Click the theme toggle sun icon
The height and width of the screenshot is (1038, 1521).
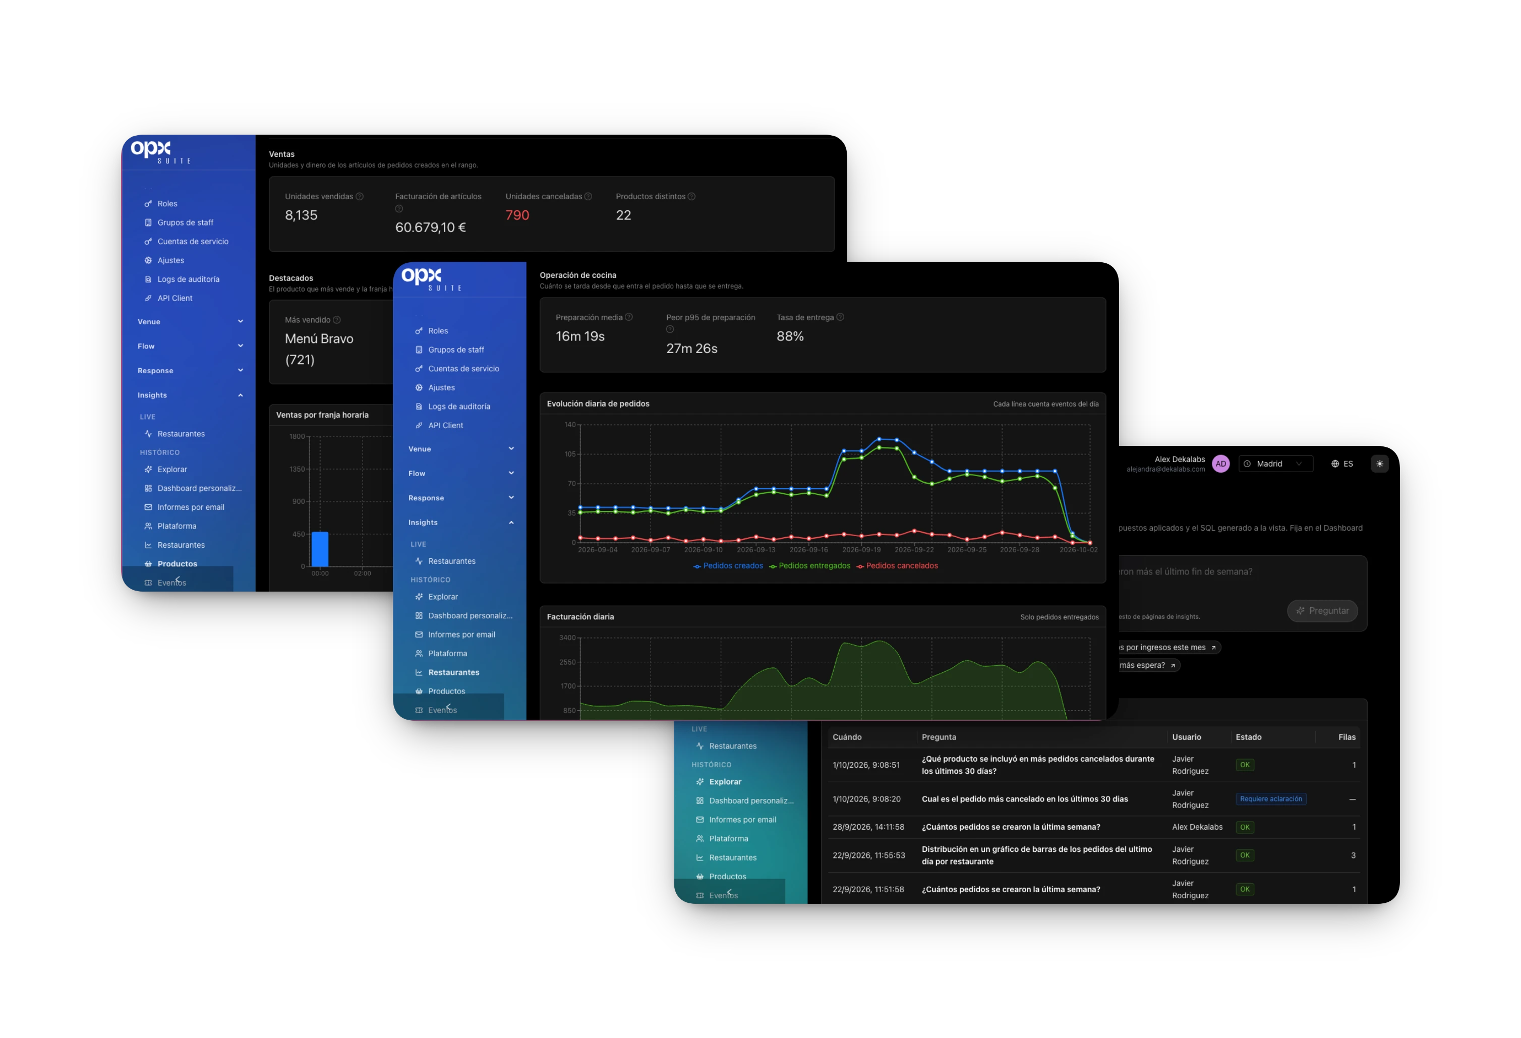(1379, 464)
